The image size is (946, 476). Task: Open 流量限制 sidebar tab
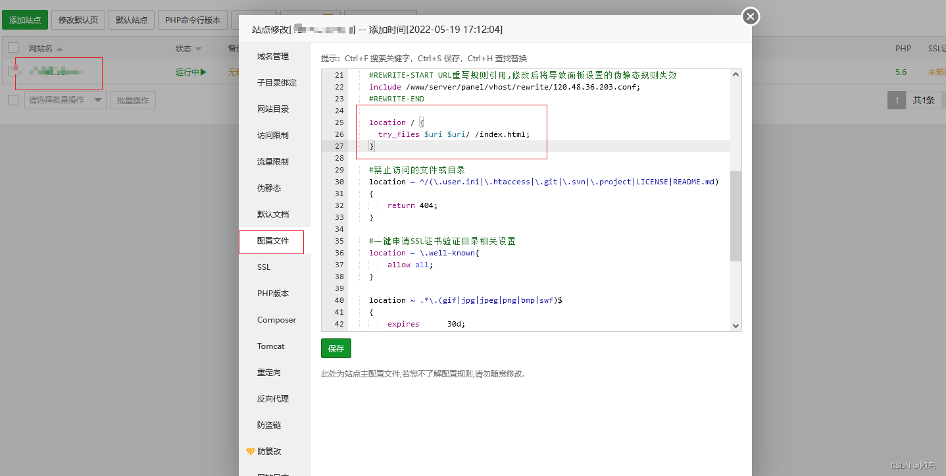(x=273, y=162)
